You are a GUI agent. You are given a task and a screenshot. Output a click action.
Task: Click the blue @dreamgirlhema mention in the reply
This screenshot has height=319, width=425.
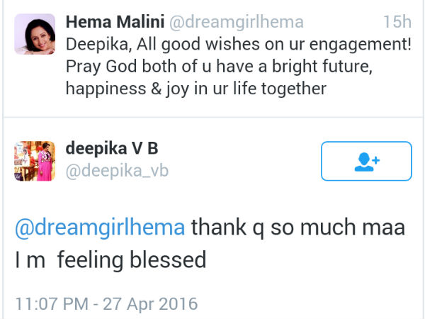pyautogui.click(x=99, y=228)
